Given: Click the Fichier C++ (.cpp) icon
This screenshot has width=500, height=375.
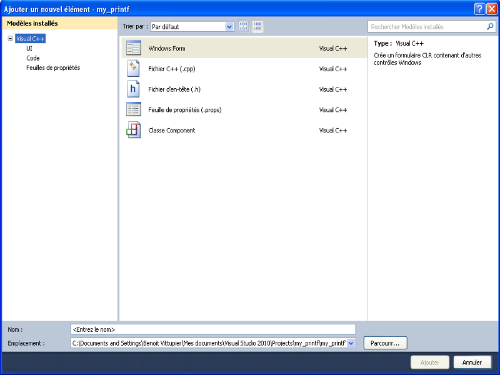Looking at the screenshot, I should (133, 69).
